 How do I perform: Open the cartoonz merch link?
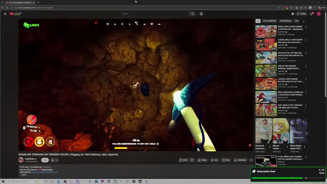pyautogui.click(x=44, y=172)
